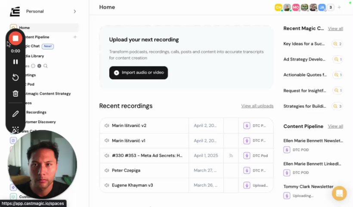
Task: Expand the Personal workspace chevron
Action: click(x=74, y=11)
